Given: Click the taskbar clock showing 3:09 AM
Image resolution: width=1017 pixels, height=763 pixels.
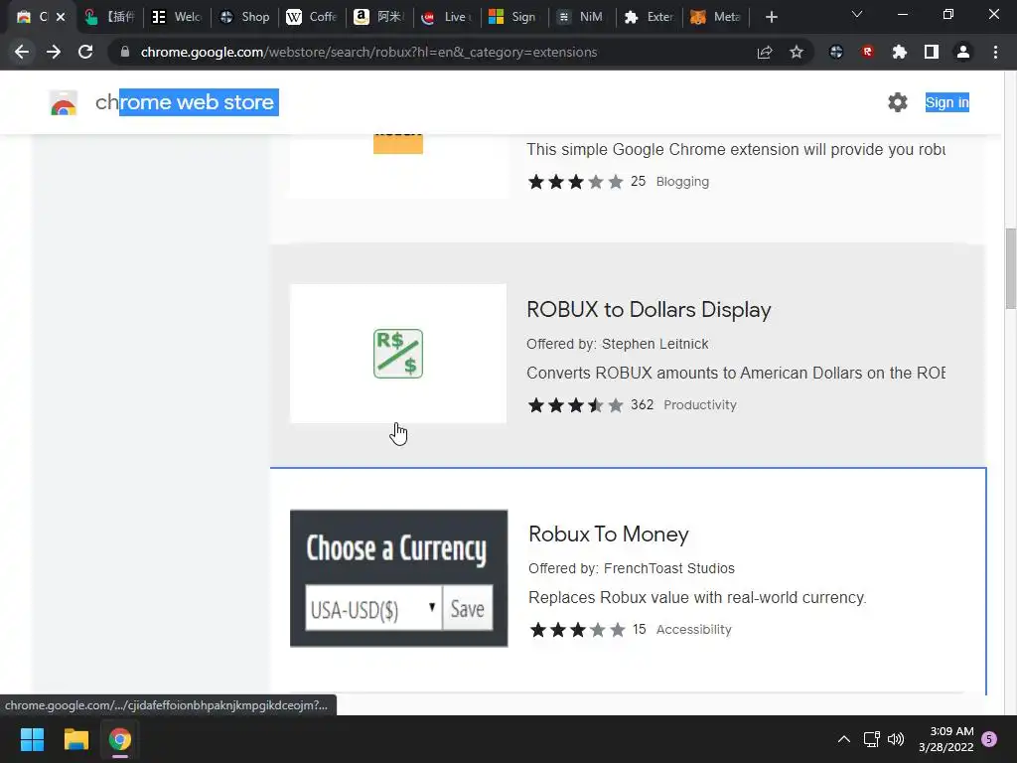Looking at the screenshot, I should tap(945, 739).
